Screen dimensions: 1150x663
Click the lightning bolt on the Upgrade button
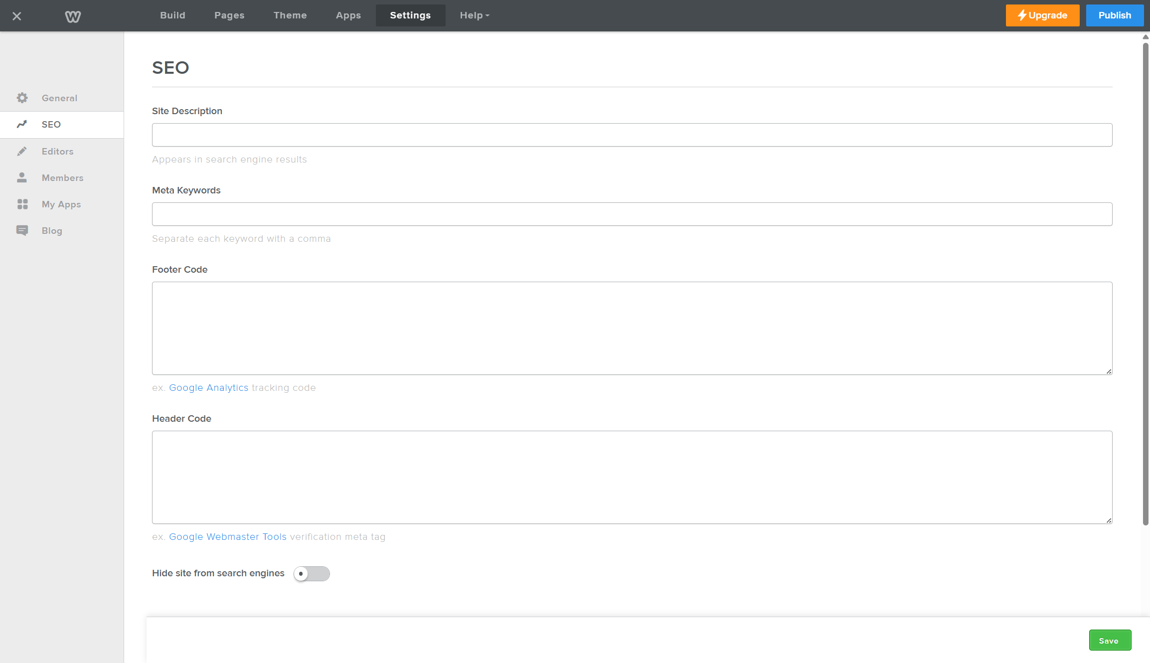point(1021,15)
